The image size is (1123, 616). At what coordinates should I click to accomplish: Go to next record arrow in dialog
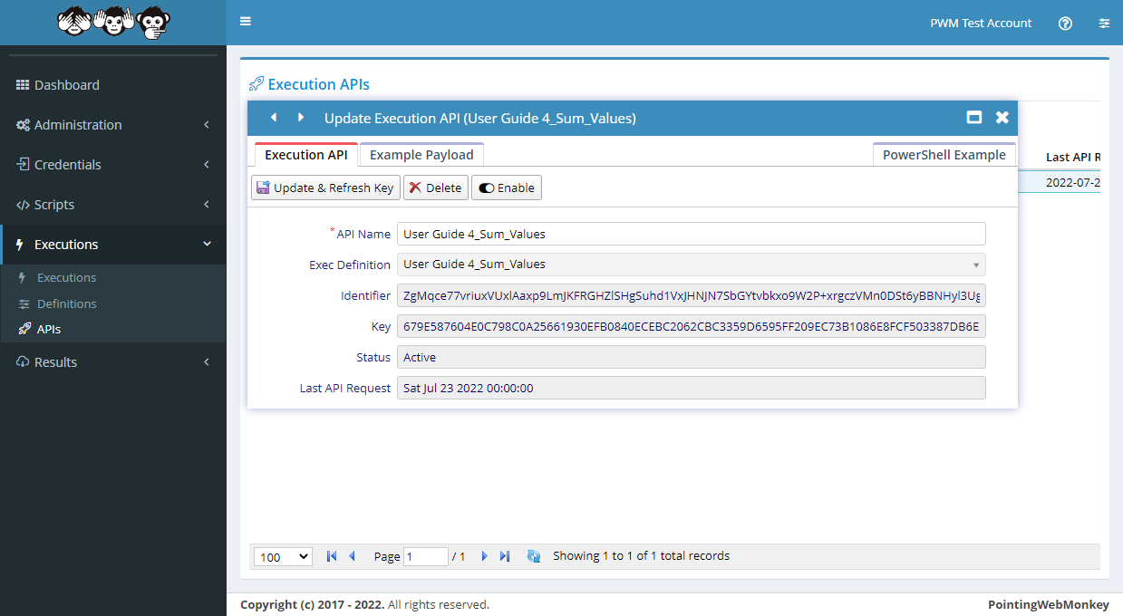coord(300,118)
